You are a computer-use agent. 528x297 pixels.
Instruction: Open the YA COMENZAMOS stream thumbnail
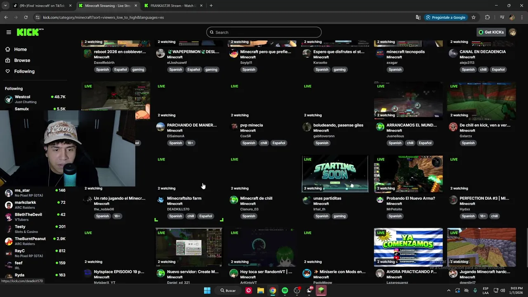pyautogui.click(x=408, y=247)
